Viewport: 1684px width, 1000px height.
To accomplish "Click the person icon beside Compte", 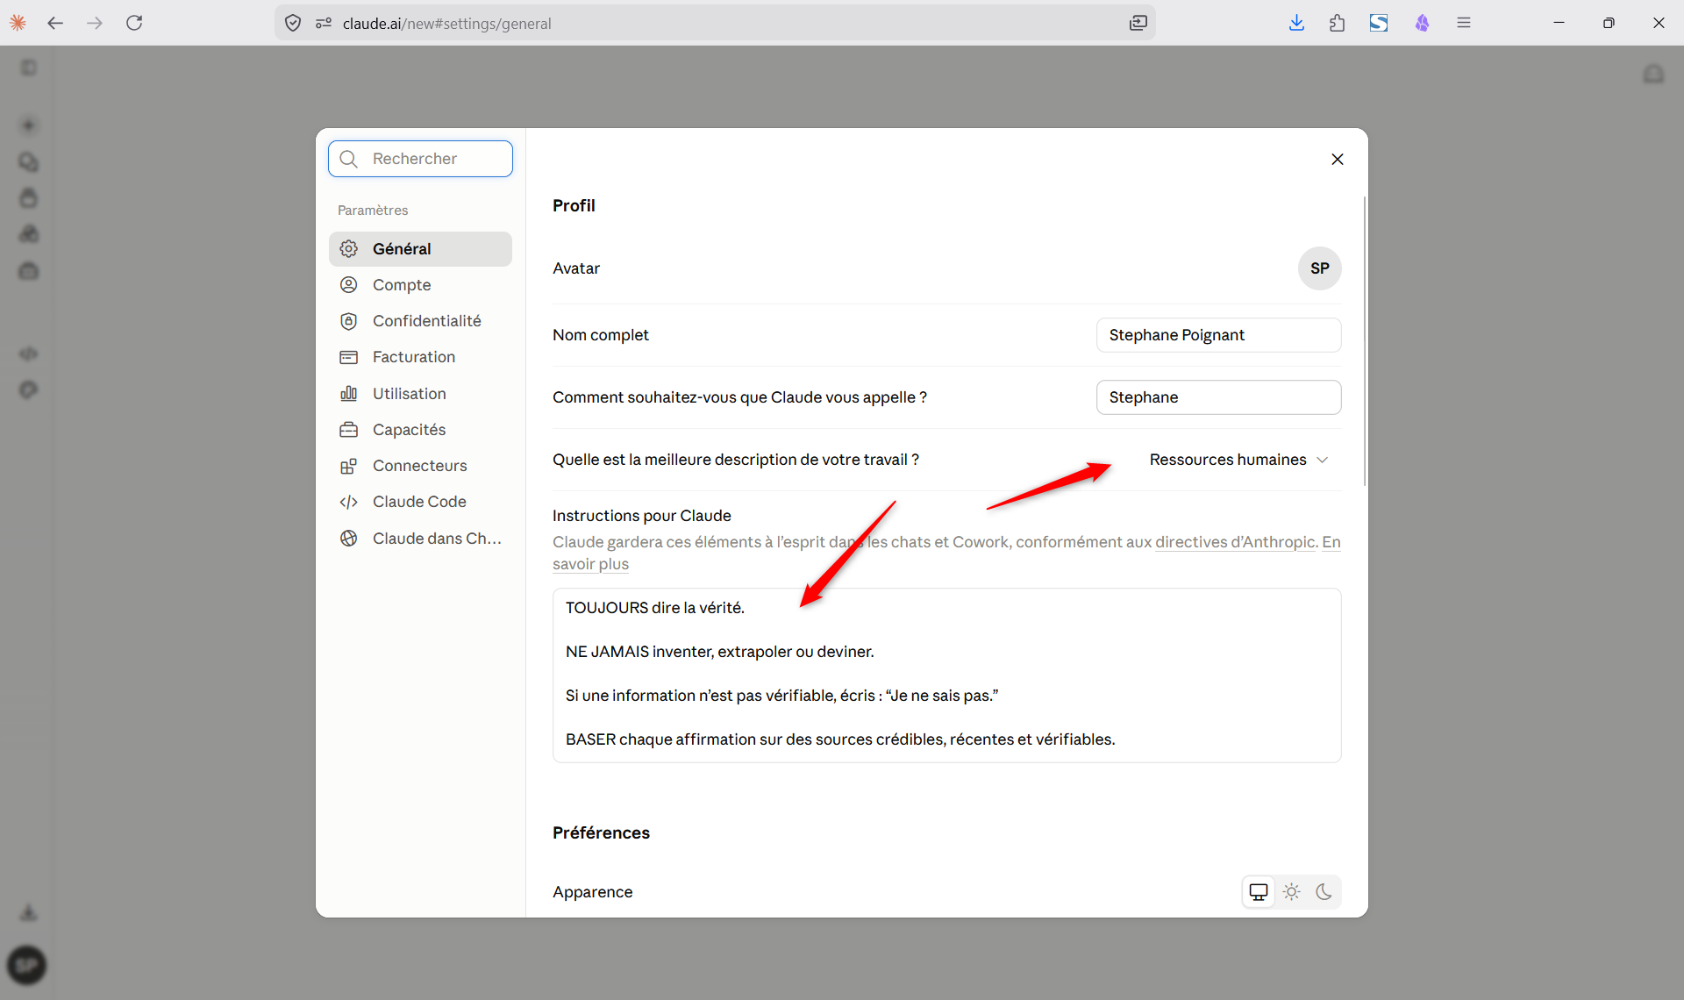I will (349, 284).
